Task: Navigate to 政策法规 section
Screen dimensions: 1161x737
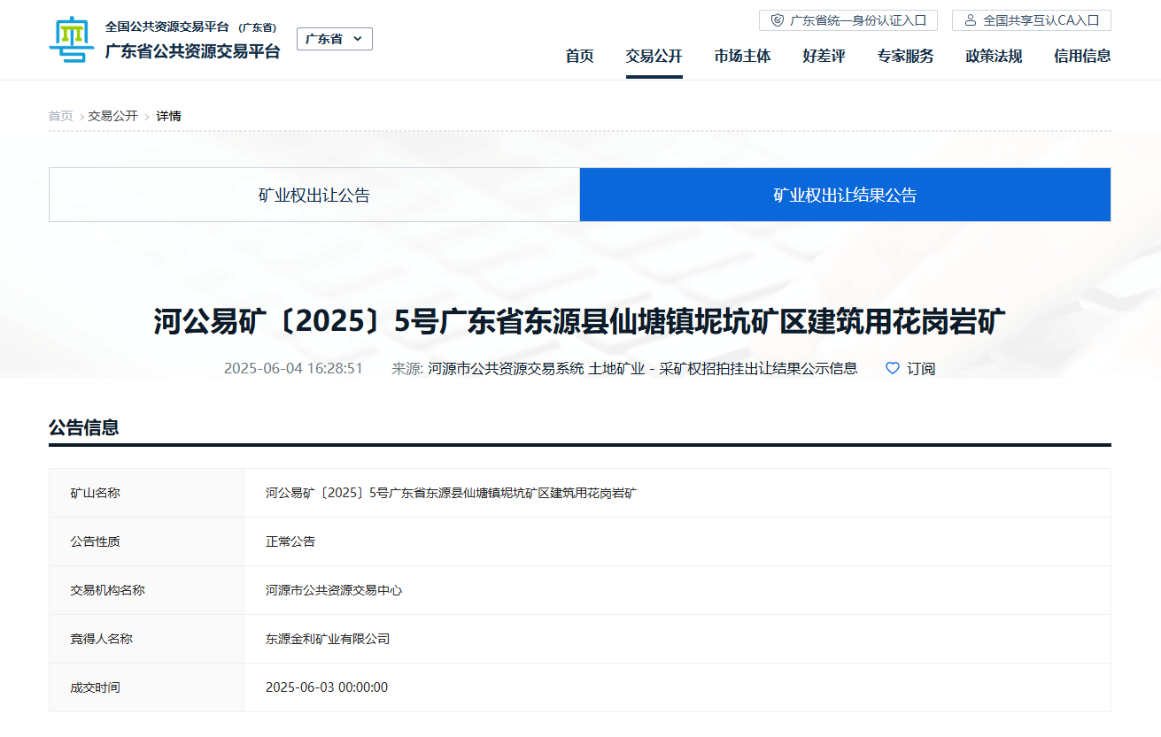Action: coord(994,57)
